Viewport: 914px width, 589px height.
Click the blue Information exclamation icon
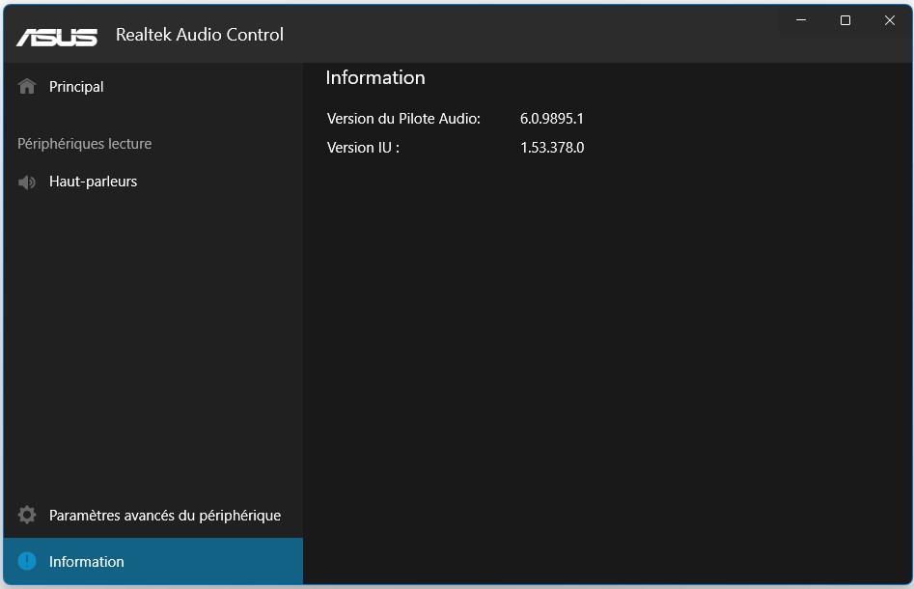27,561
